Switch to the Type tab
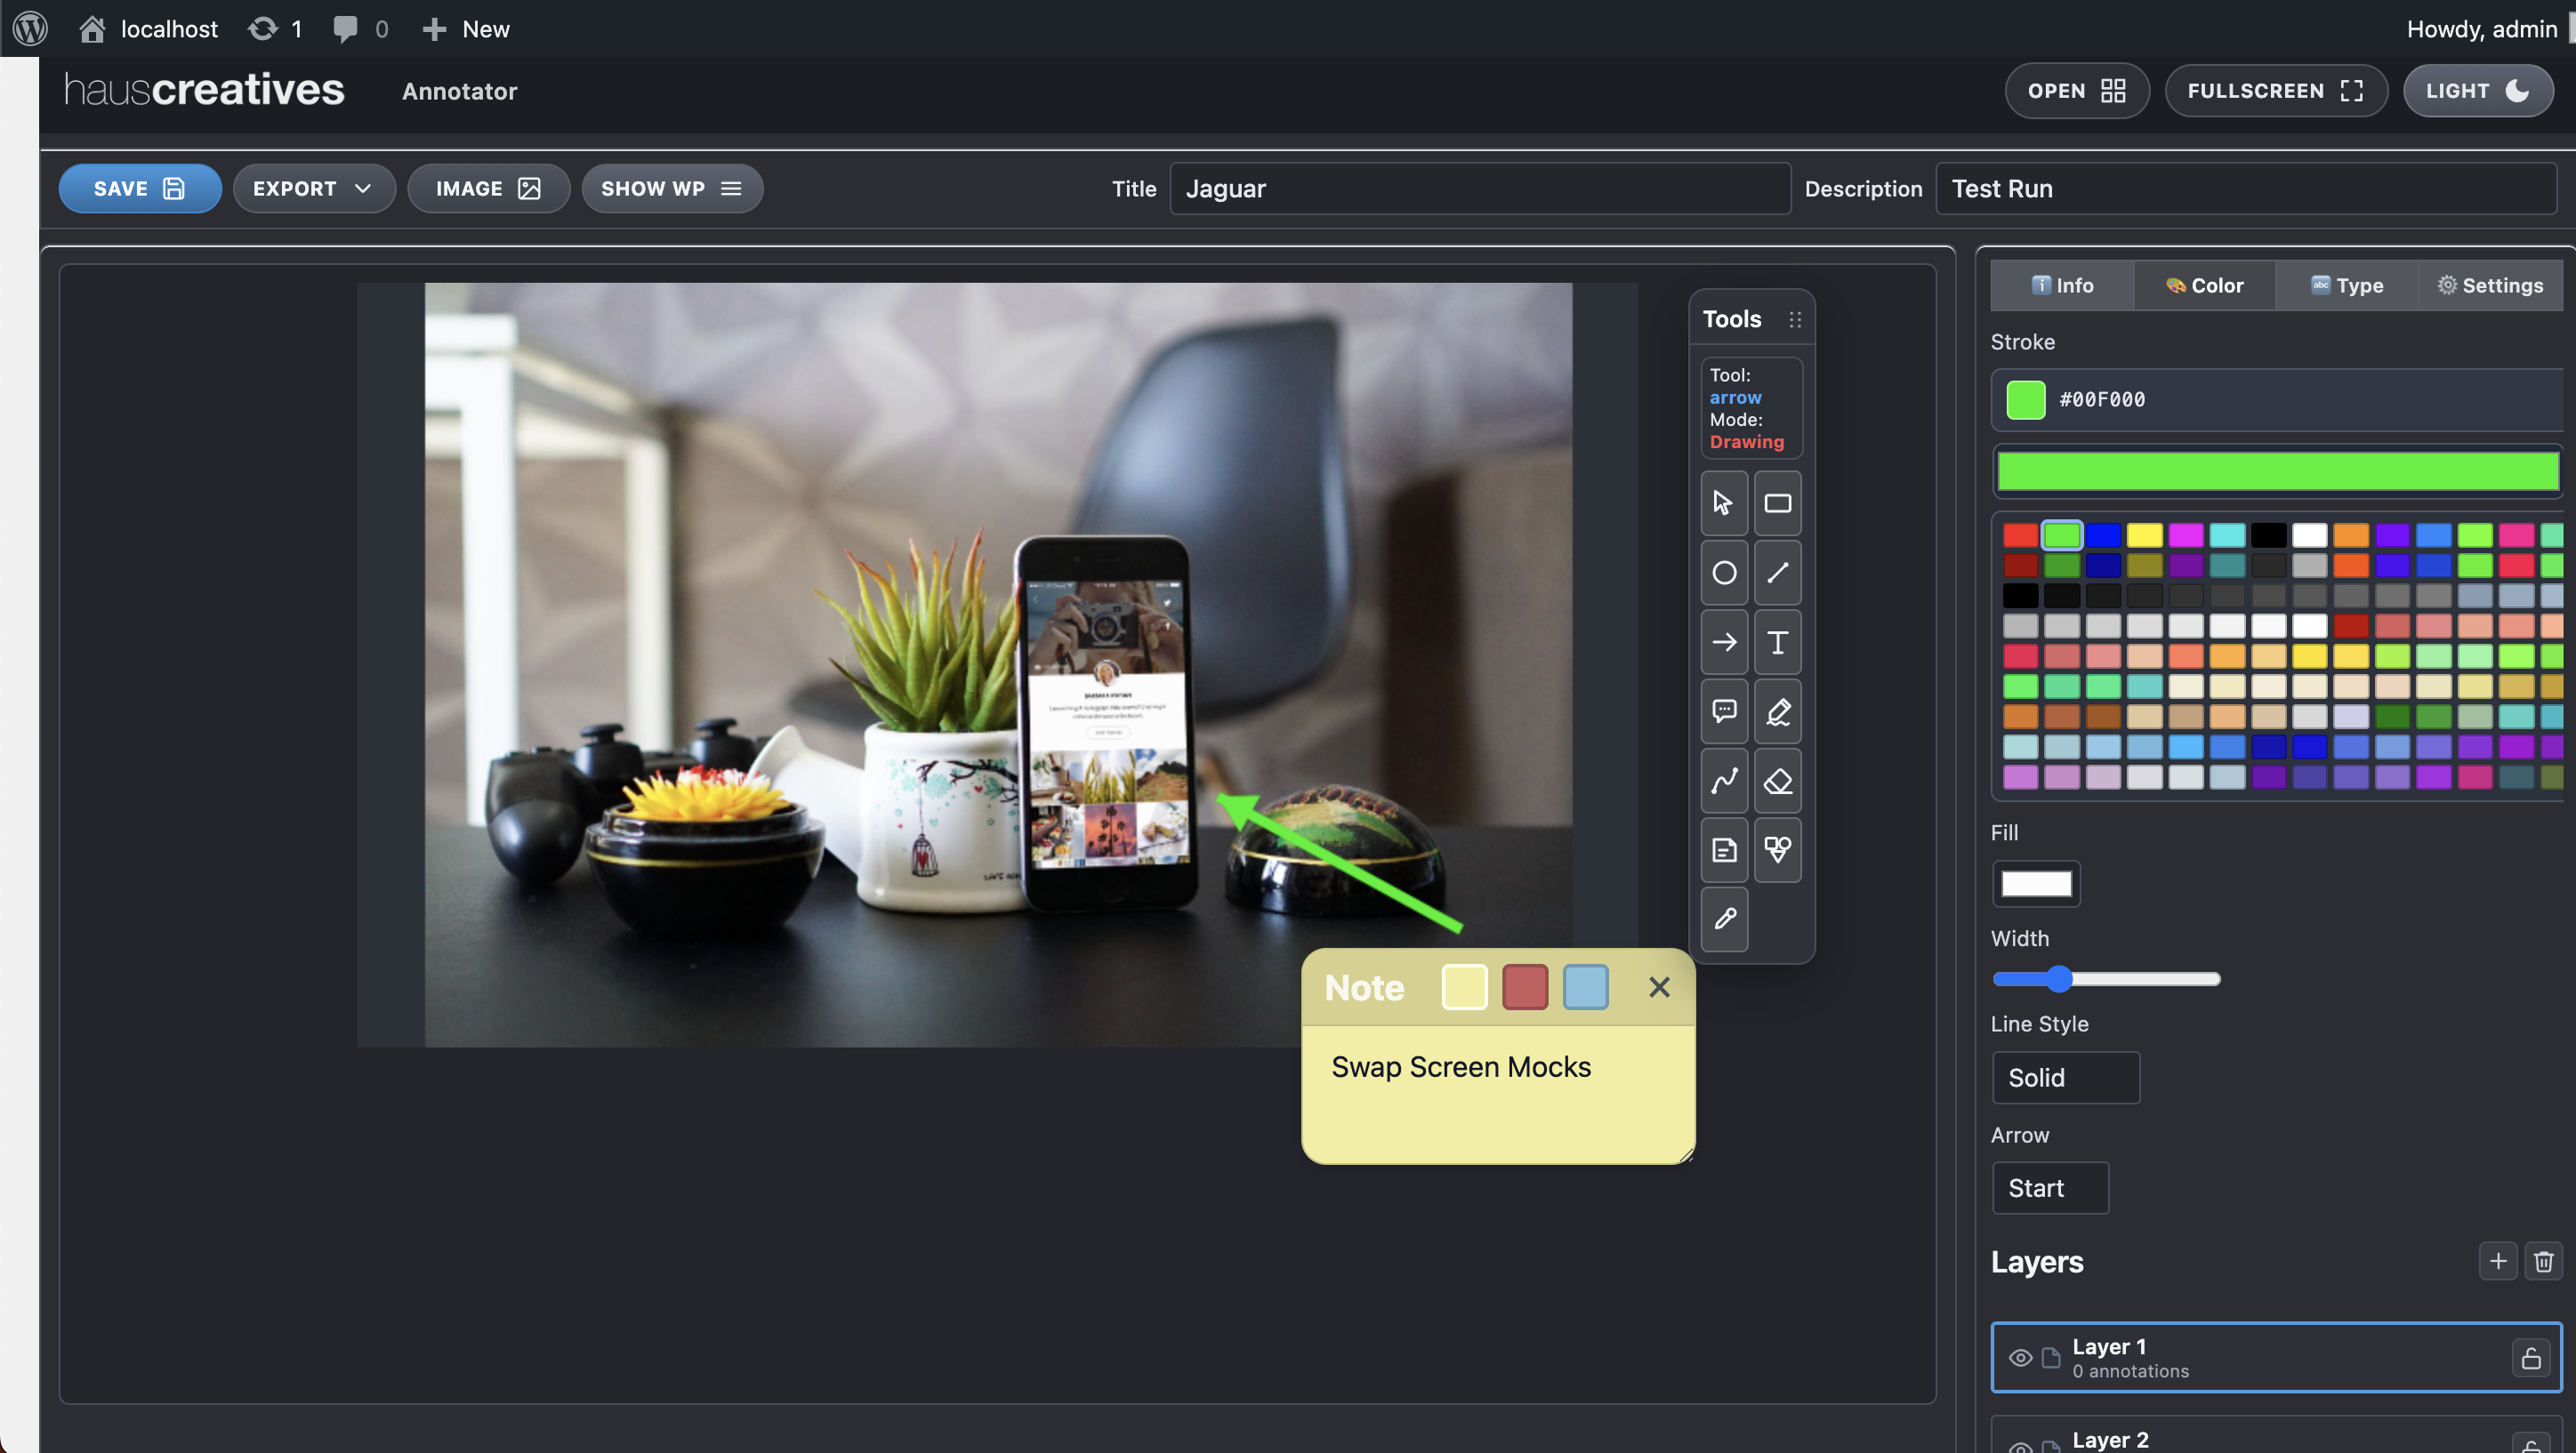2576x1453 pixels. click(x=2346, y=285)
